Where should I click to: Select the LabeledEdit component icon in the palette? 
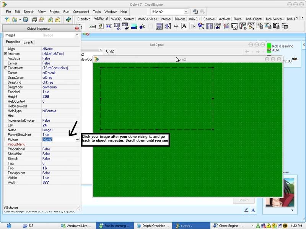[x=218, y=26]
